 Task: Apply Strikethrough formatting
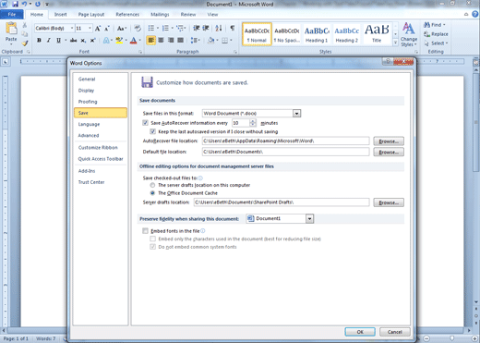pos(73,41)
